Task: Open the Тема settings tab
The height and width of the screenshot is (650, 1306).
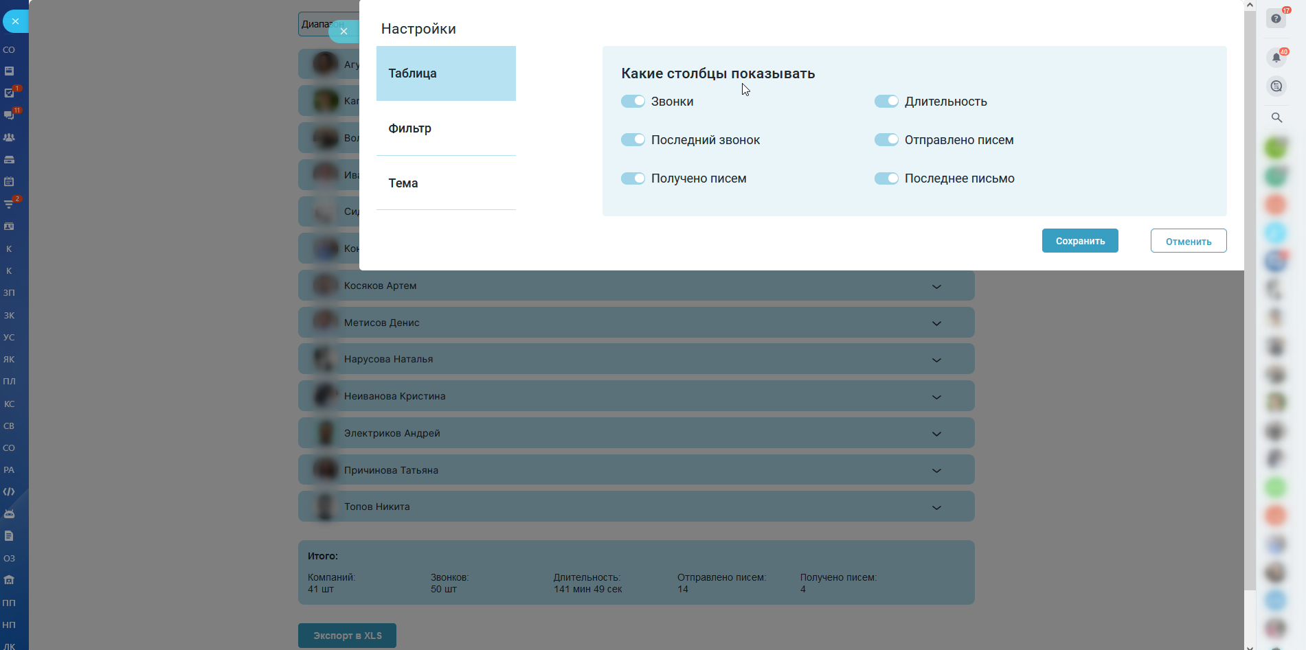Action: (x=446, y=183)
